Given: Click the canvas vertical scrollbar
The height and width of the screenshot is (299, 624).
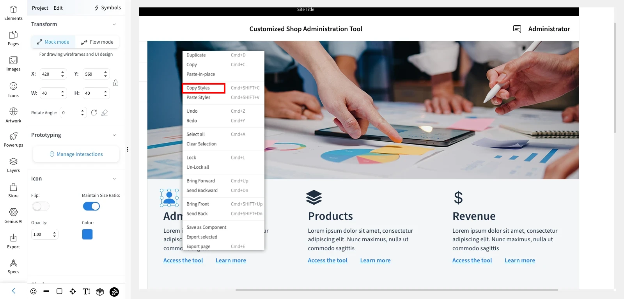Looking at the screenshot, I should coord(615,78).
